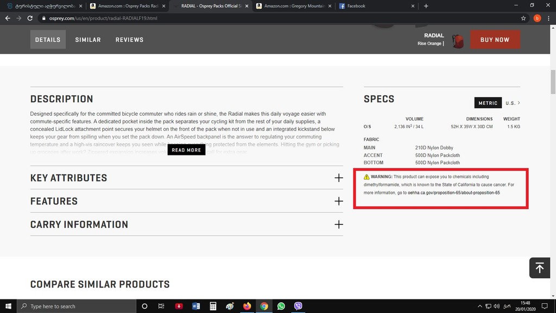Close the Amazon Gregory Mountain tab

click(x=330, y=6)
